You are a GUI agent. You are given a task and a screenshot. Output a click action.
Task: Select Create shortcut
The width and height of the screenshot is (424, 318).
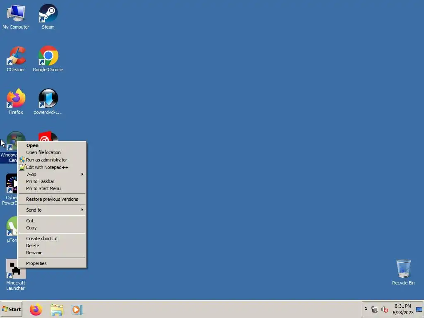52,238
